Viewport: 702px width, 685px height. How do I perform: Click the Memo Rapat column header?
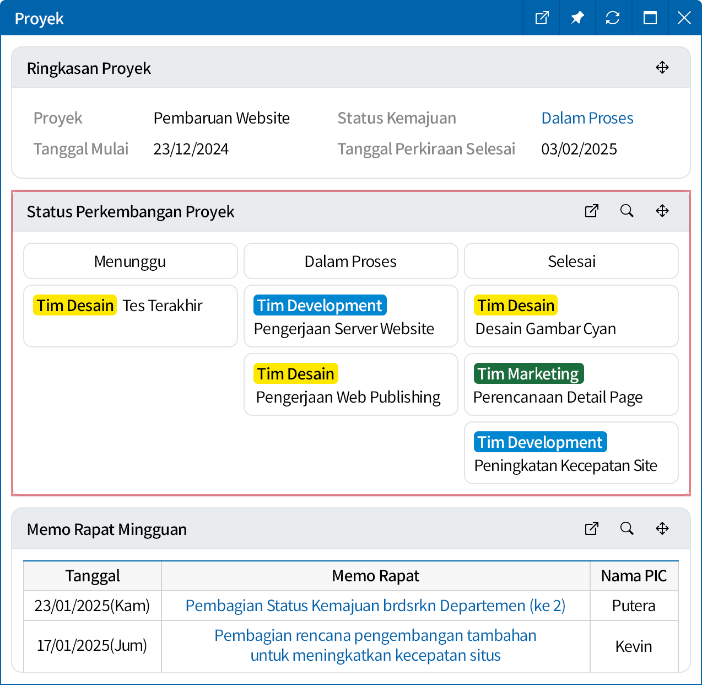(376, 576)
